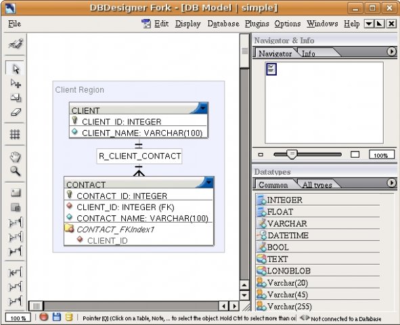This screenshot has width=400, height=325.
Task: Click the yellow database sync icon
Action: point(69,317)
